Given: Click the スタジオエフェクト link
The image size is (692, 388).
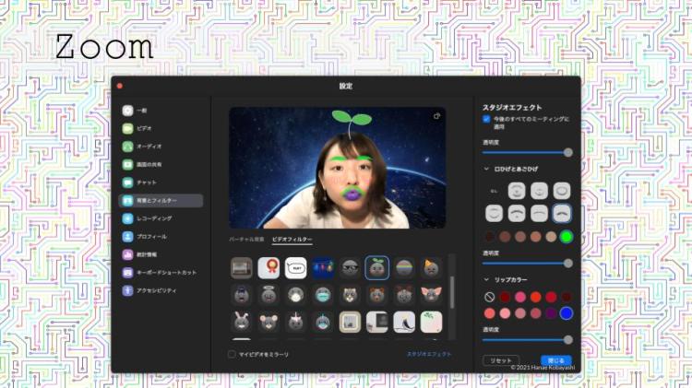Looking at the screenshot, I should pos(429,354).
